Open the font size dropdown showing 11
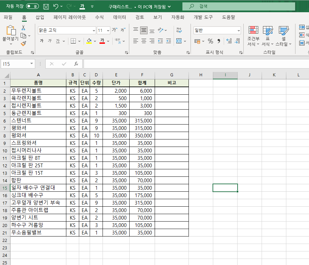Viewport: 309px width, 265px height. [x=108, y=31]
